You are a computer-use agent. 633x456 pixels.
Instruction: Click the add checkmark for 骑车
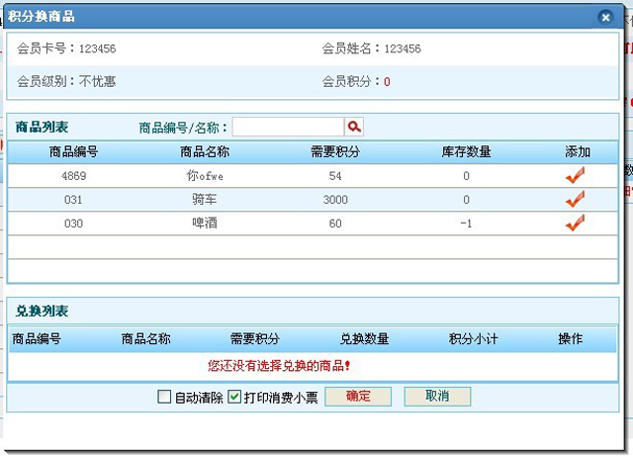click(x=575, y=199)
